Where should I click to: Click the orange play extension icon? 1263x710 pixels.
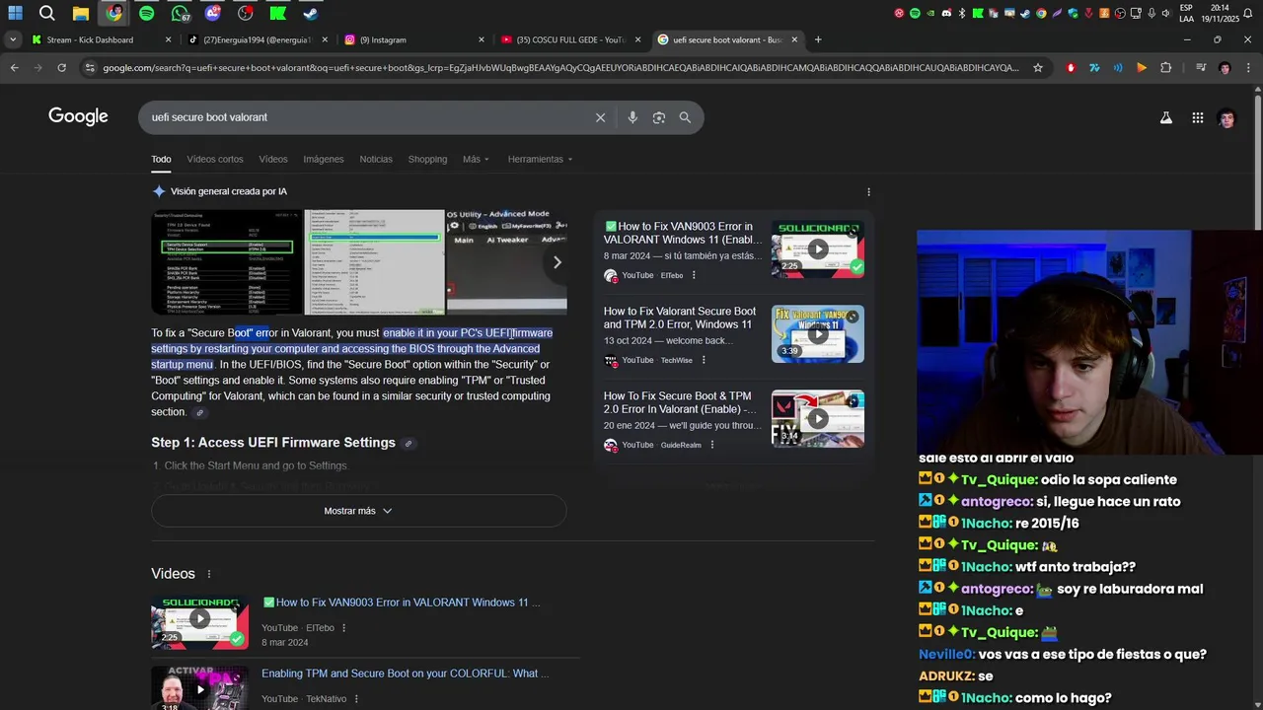tap(1142, 67)
